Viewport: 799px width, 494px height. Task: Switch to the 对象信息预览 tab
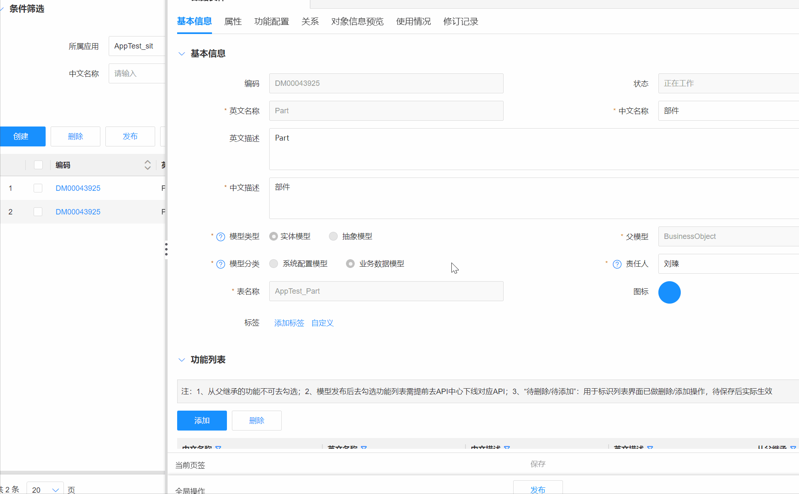point(357,22)
